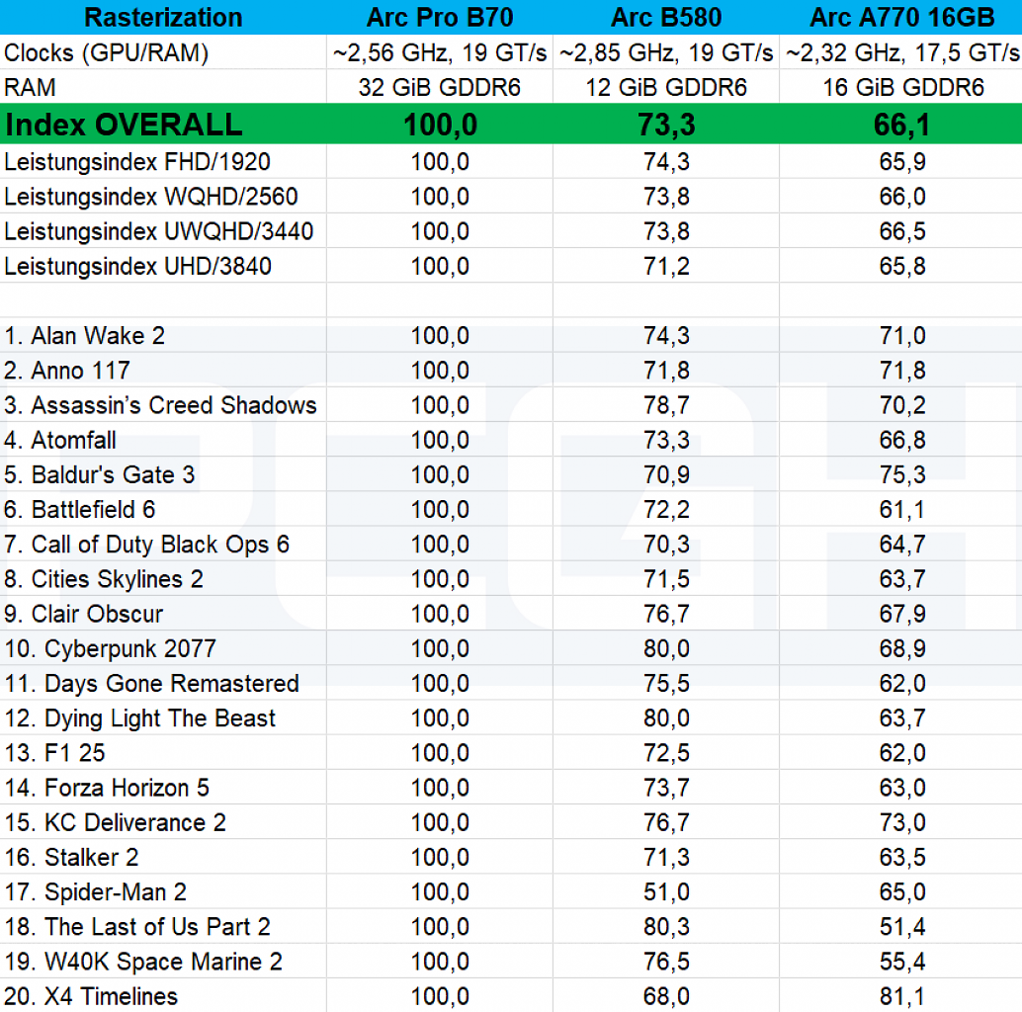The image size is (1022, 1012).
Task: Select the ~2,56 GHz, 19 GT/s cell
Action: 440,52
